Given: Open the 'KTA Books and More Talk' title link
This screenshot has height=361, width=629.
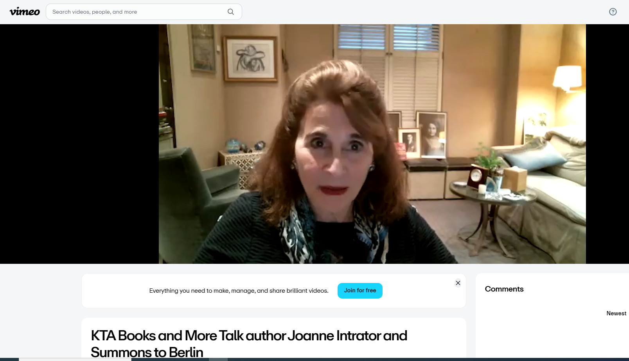Looking at the screenshot, I should (x=249, y=336).
